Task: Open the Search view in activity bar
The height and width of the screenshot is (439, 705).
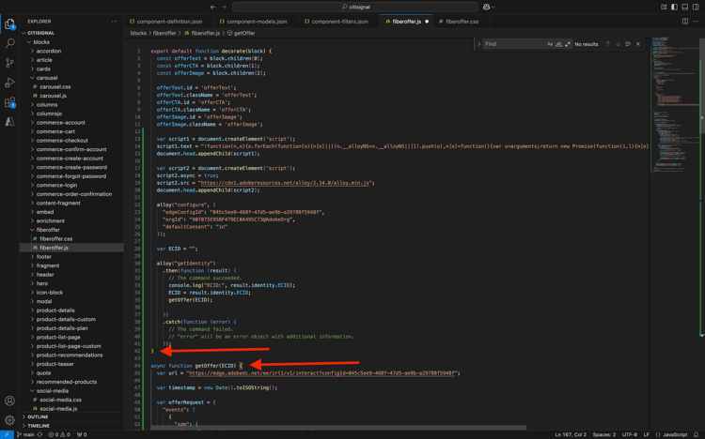Action: coord(10,43)
